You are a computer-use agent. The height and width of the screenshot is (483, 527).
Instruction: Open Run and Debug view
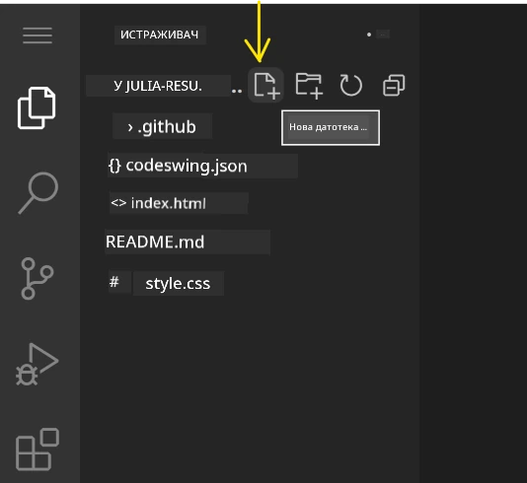(x=37, y=364)
